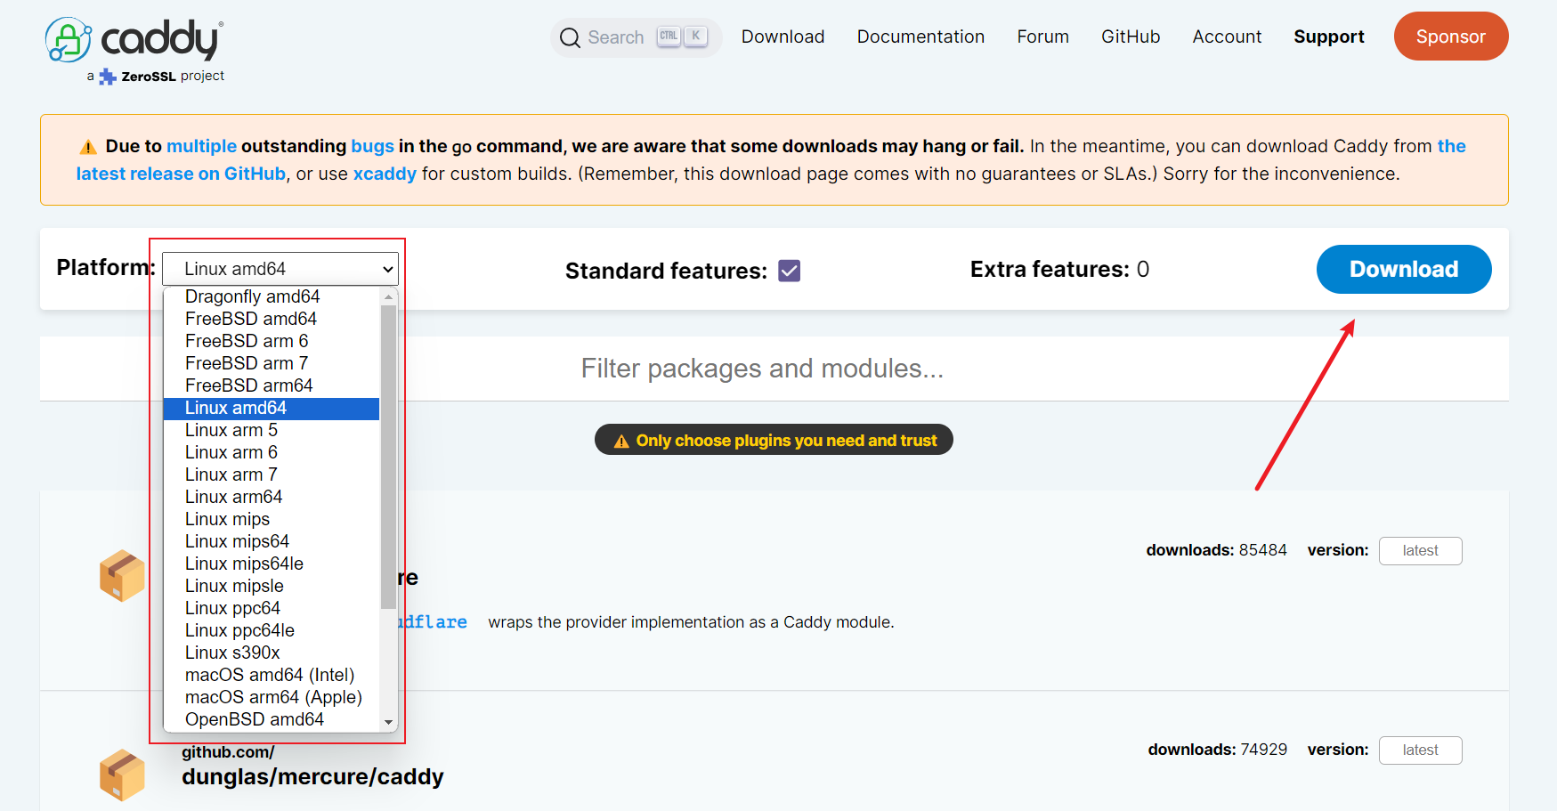
Task: Follow the 'multiple' link in the notice
Action: tap(201, 146)
